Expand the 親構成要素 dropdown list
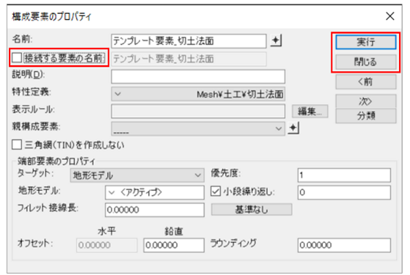 [x=198, y=129]
